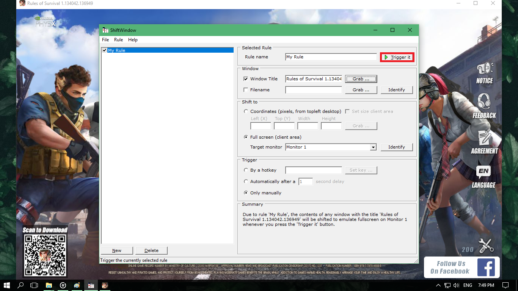This screenshot has width=518, height=291.
Task: Show hidden system tray icons
Action: [438, 285]
